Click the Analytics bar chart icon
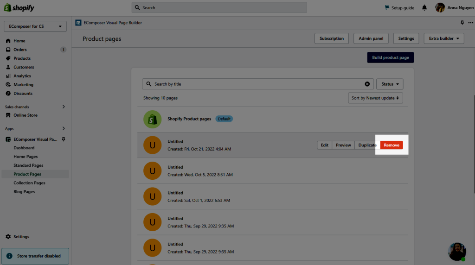The width and height of the screenshot is (475, 265). tap(8, 76)
